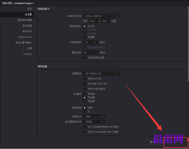Expand monitor scaling 双线性 dropdown
The width and height of the screenshot is (189, 149).
(x=94, y=121)
